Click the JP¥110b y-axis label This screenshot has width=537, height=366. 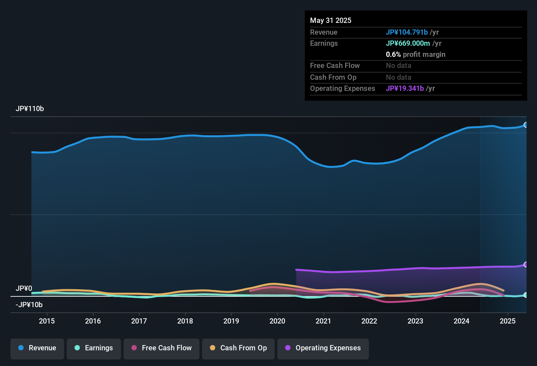30,109
